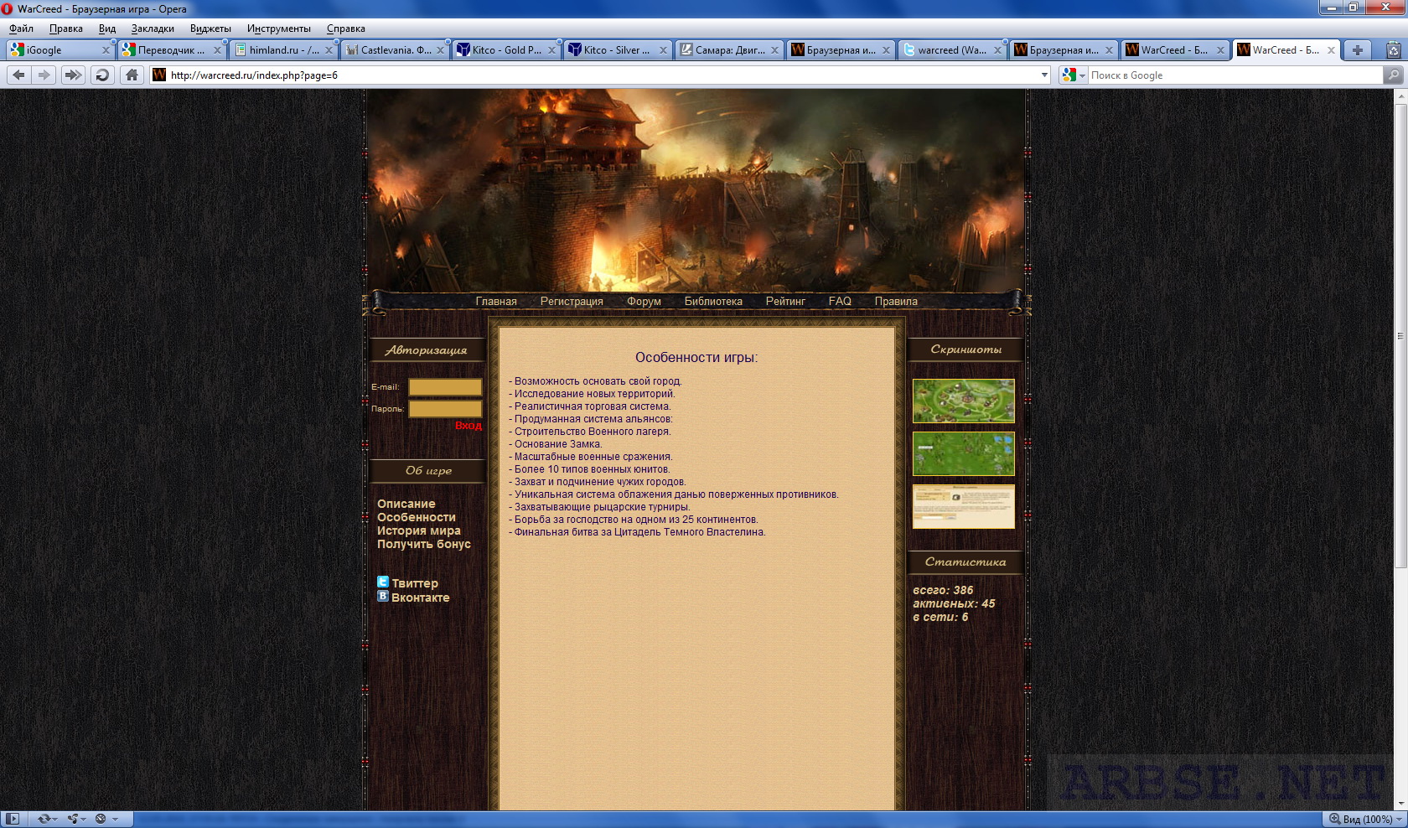Click the magnifier search button
The image size is (1408, 828).
tap(1393, 75)
